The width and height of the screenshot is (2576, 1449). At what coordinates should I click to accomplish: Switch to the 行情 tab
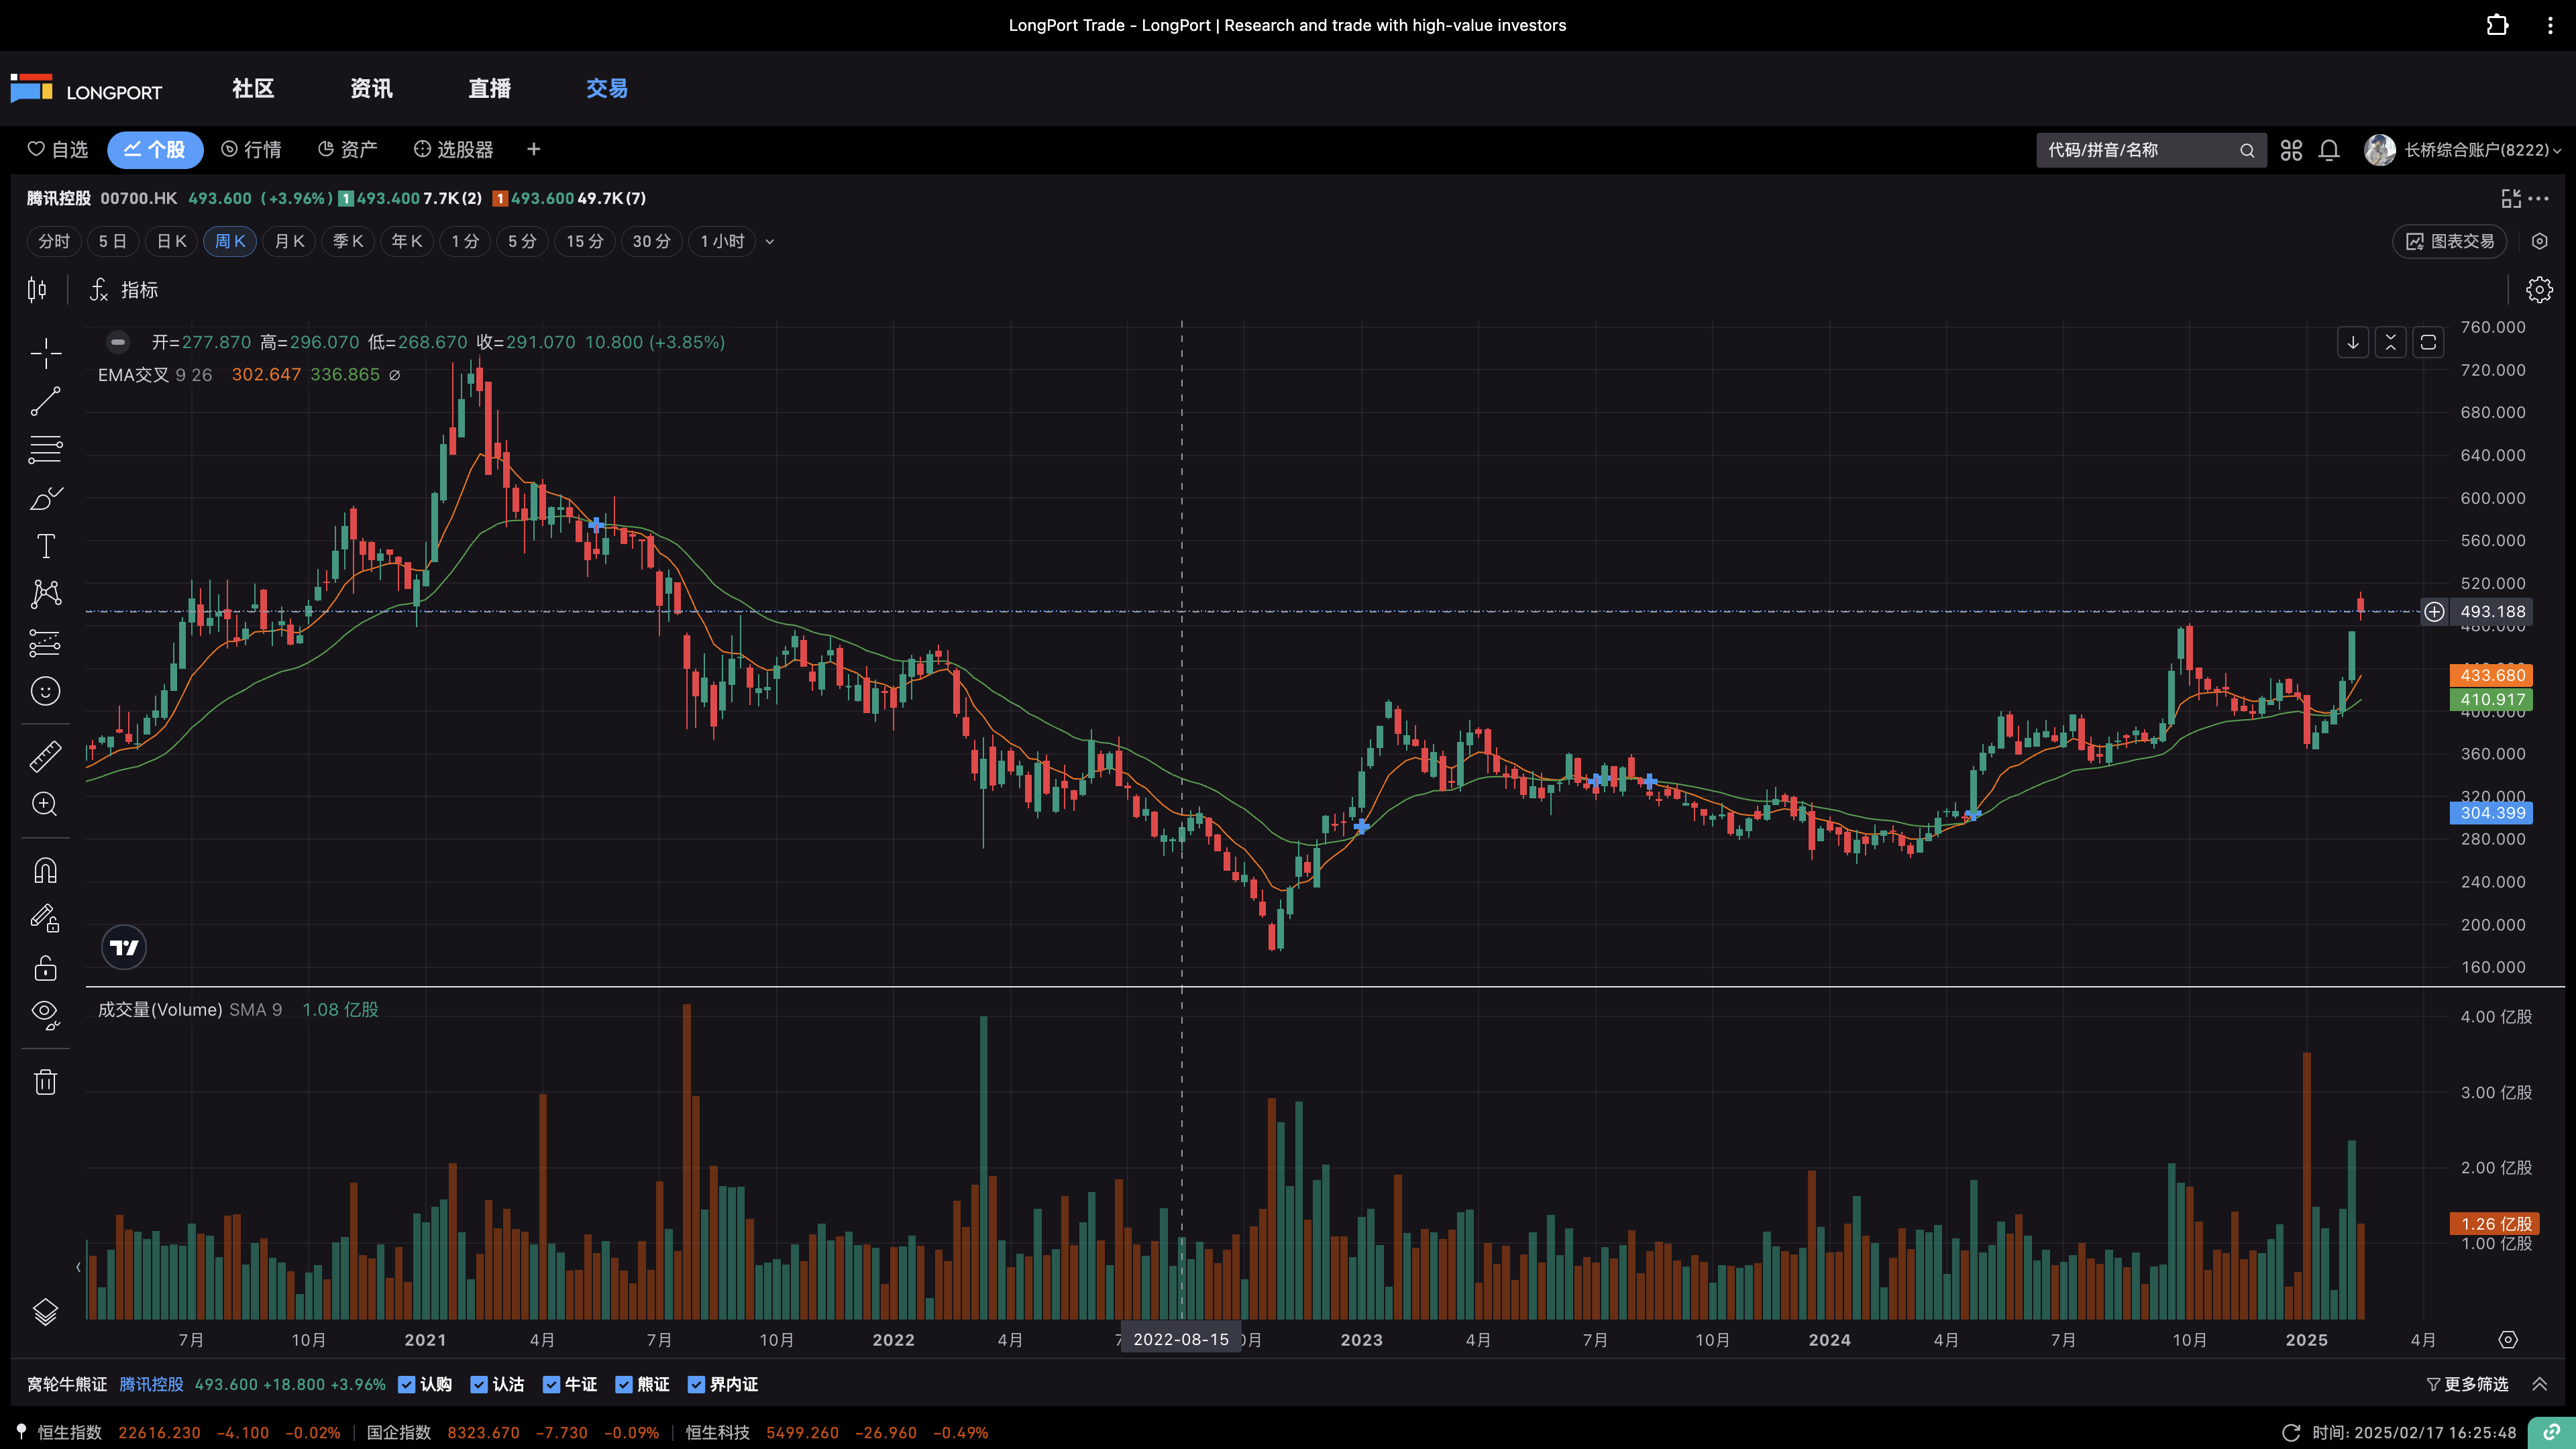pos(252,150)
